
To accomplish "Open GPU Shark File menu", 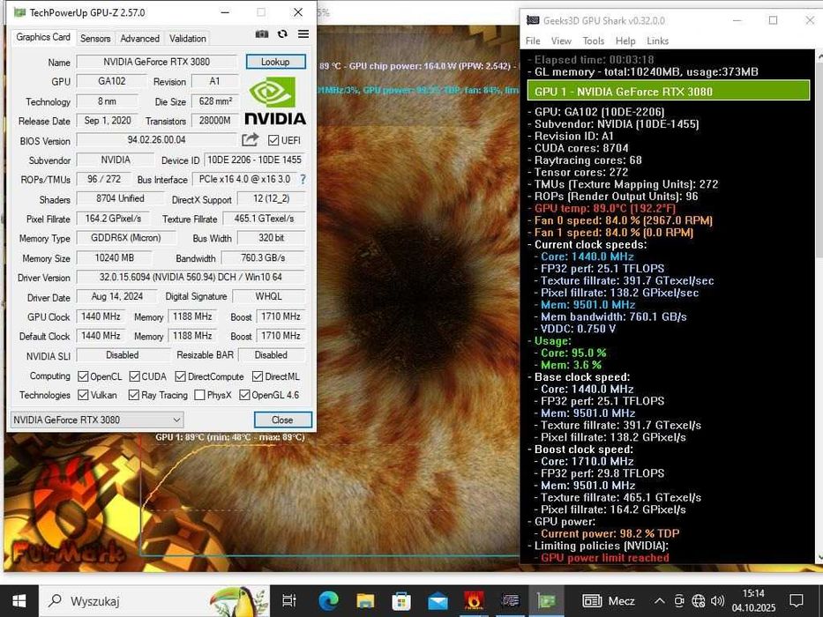I will [533, 41].
